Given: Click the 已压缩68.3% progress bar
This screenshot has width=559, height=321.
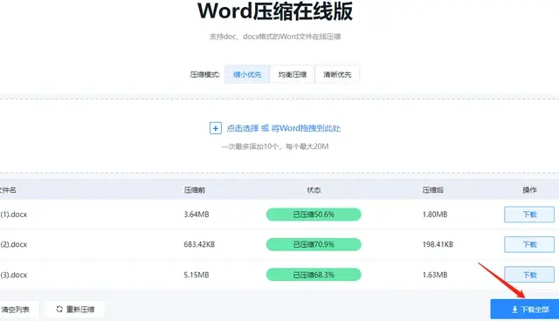Looking at the screenshot, I should 314,275.
